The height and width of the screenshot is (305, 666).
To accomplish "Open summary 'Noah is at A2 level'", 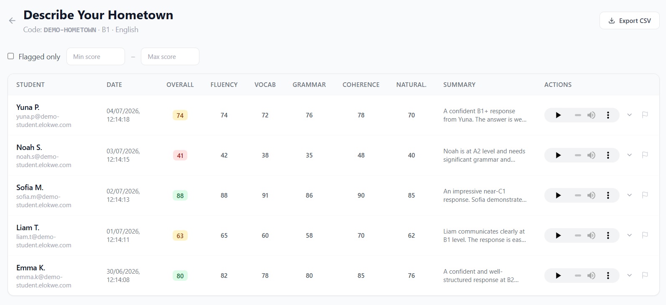I will [x=485, y=155].
